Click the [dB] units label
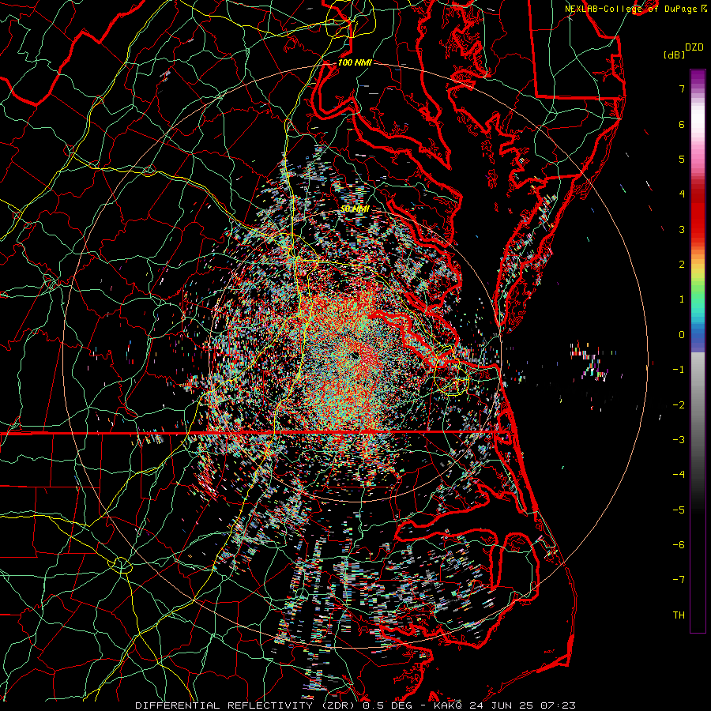This screenshot has width=711, height=711. 675,55
